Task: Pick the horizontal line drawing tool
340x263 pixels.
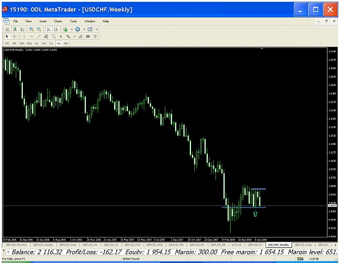Action: (32, 36)
